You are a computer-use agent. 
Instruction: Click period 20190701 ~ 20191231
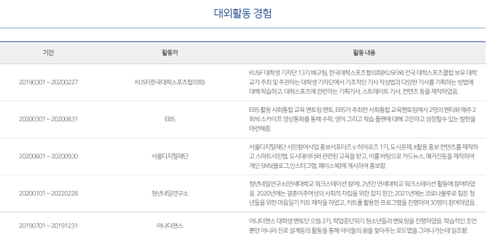point(48,226)
